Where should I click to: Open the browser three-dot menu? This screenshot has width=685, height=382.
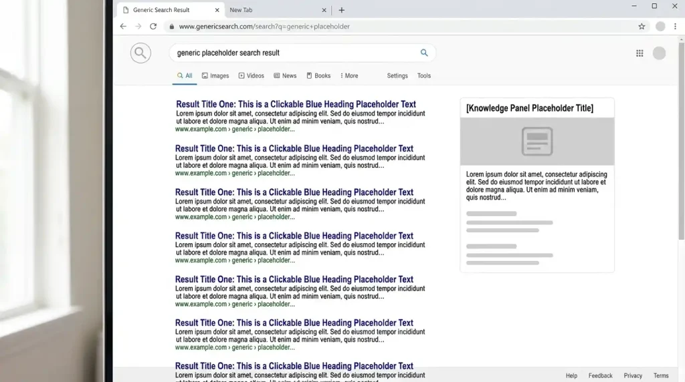click(675, 27)
